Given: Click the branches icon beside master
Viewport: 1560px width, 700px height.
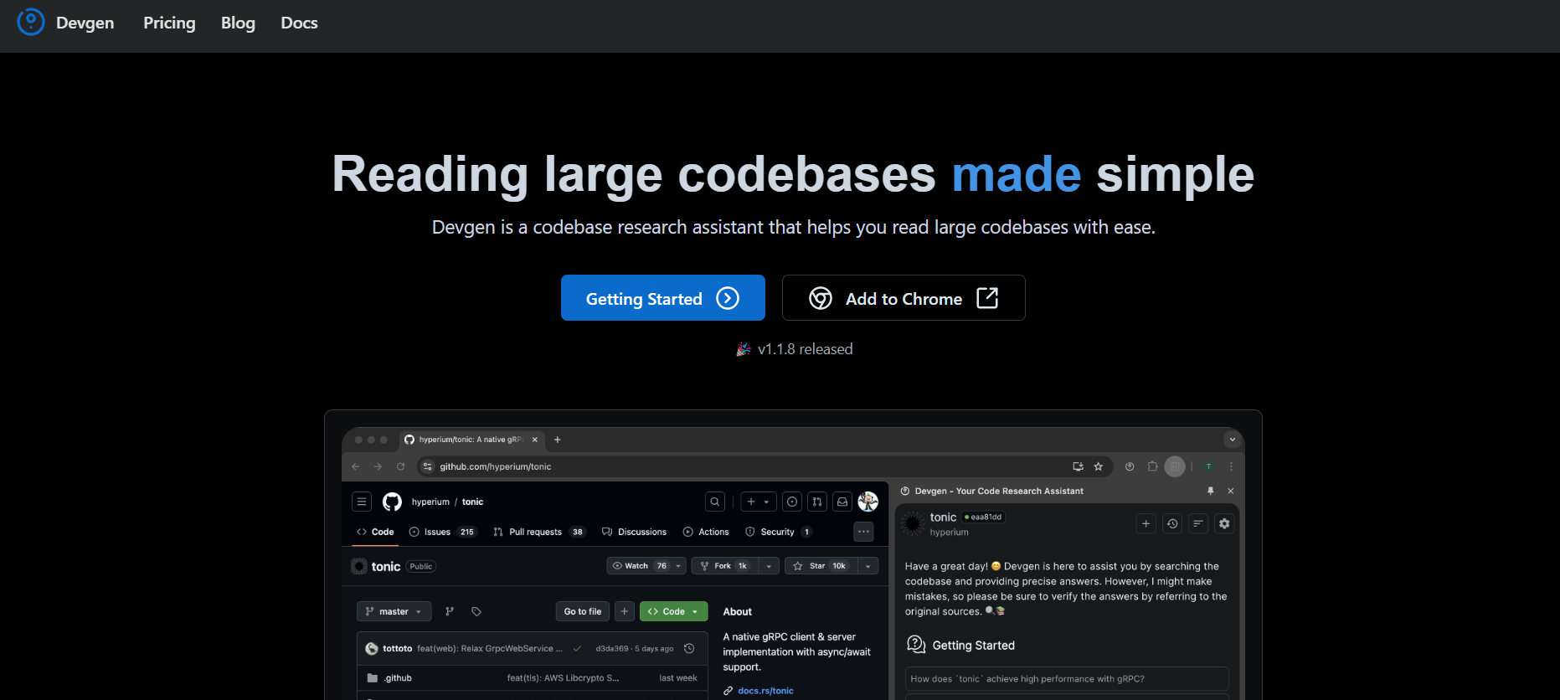Looking at the screenshot, I should coord(450,611).
